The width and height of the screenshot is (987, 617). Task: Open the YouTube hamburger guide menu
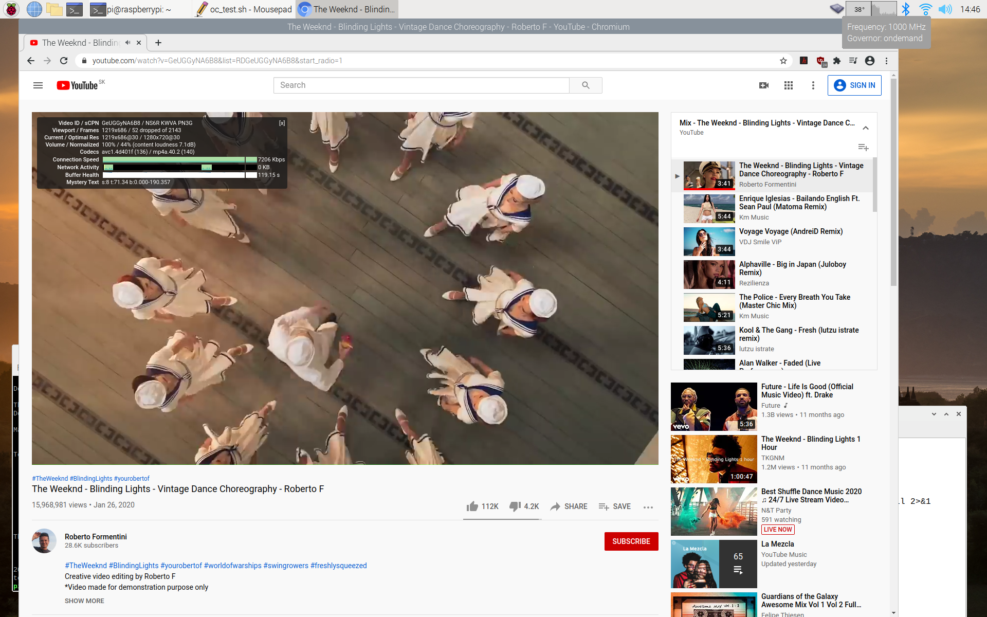pos(38,85)
